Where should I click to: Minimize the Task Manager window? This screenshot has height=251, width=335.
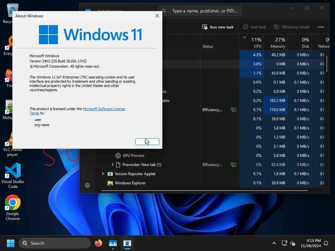point(292,8)
